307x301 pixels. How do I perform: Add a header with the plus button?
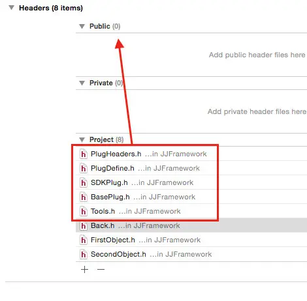tap(84, 270)
